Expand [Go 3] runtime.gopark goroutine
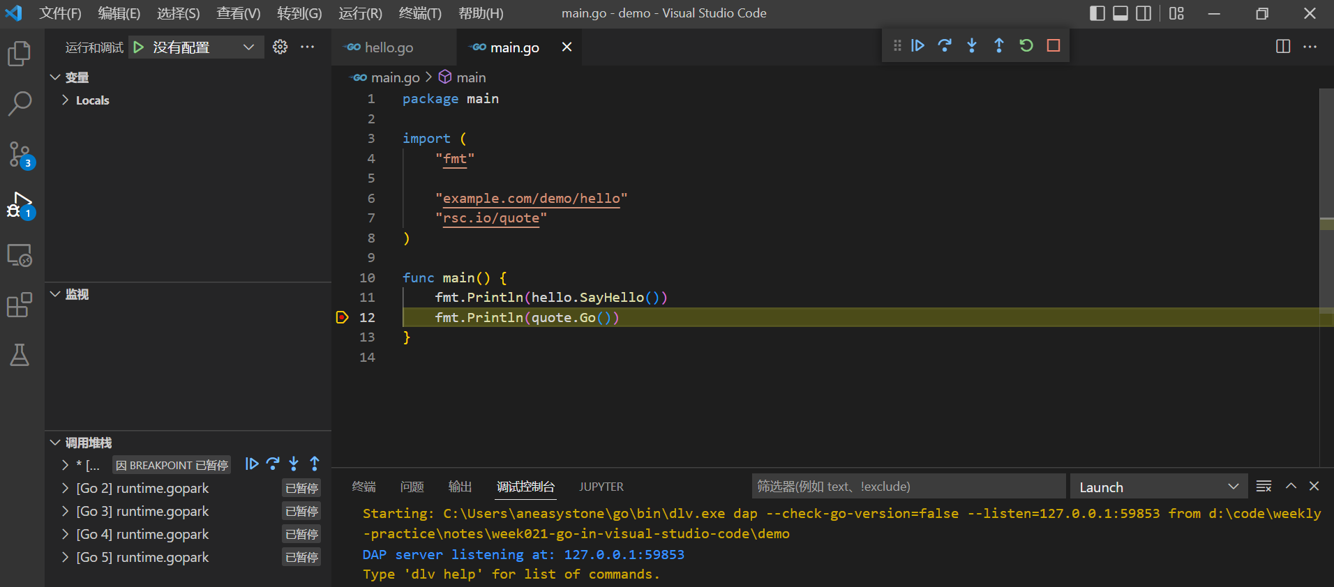The width and height of the screenshot is (1334, 587). [x=65, y=511]
